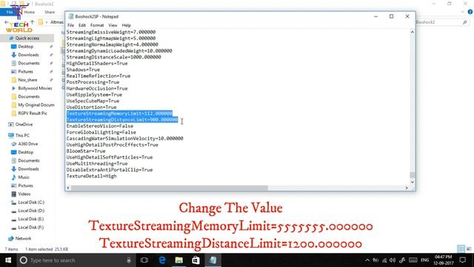Switch Explorer to details view icon

coord(461,249)
